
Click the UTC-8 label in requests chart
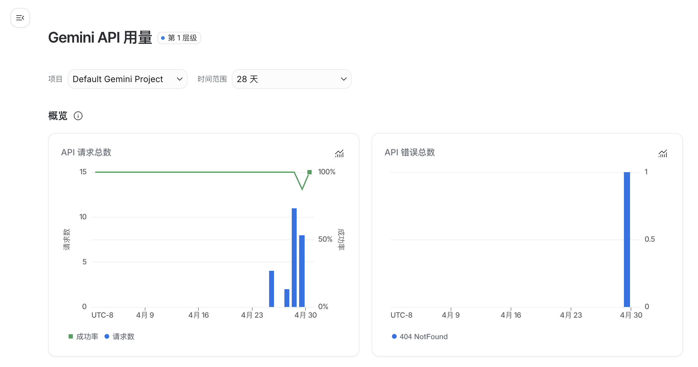point(102,315)
